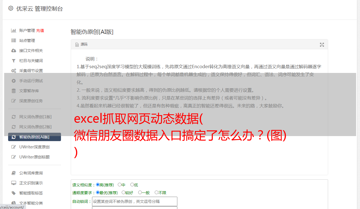This screenshot has height=209, width=360.
Task: Click the 源码 source code toolbar button
Action: click(x=81, y=44)
